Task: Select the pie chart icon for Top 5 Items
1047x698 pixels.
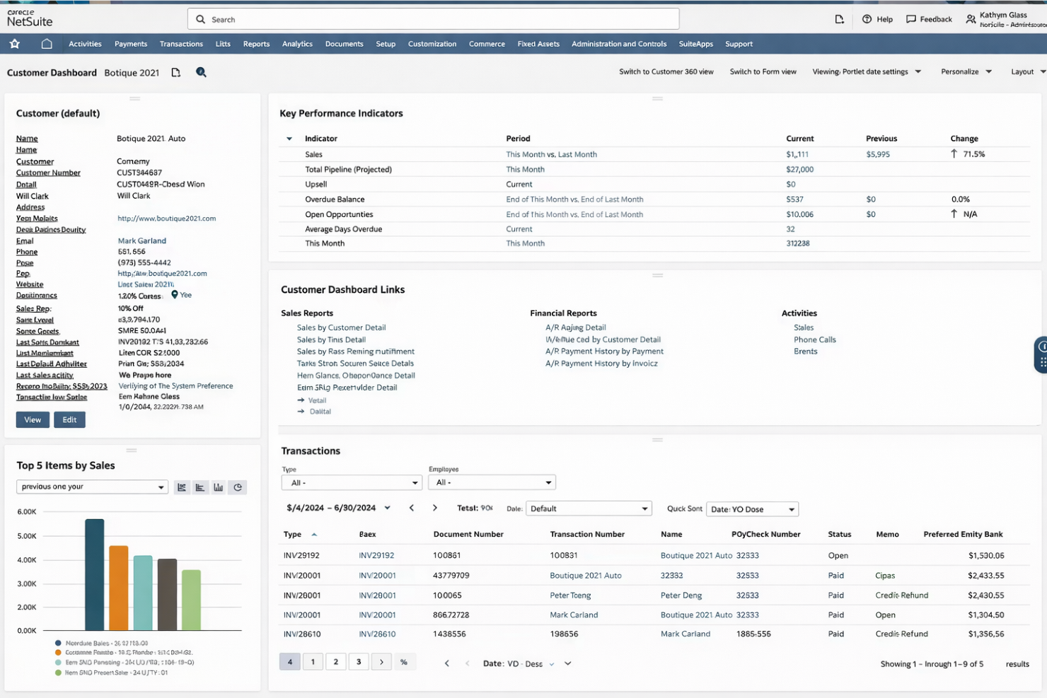Action: tap(238, 487)
